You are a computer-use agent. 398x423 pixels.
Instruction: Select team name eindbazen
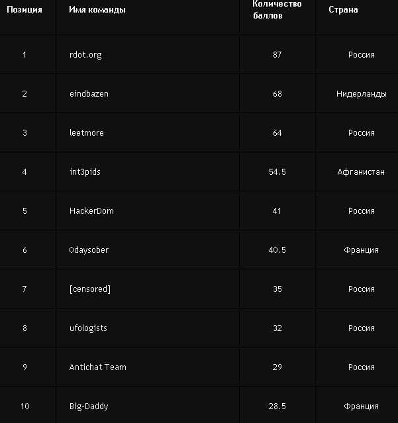click(89, 94)
